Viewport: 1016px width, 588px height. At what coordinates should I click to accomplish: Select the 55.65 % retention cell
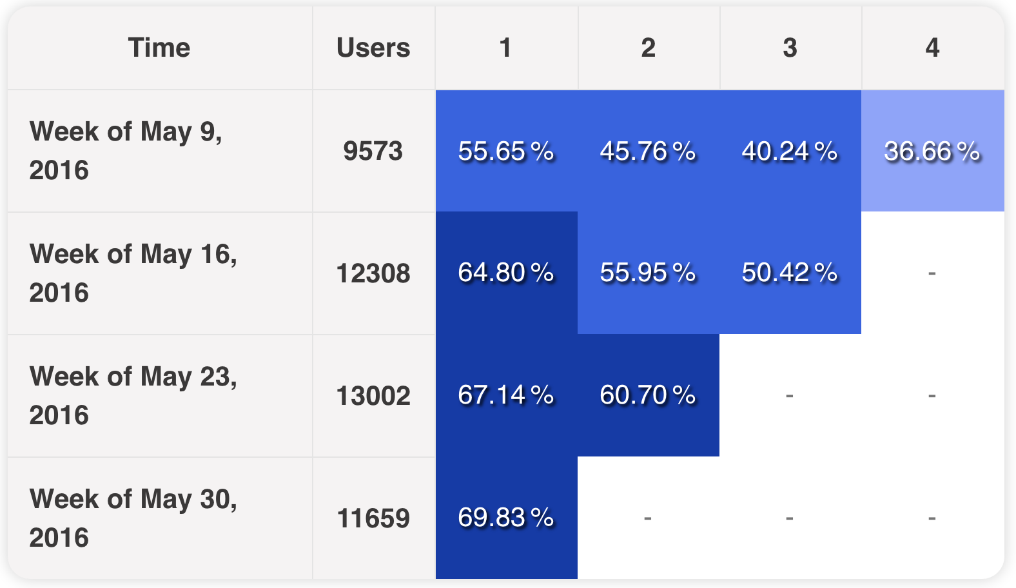tap(507, 151)
